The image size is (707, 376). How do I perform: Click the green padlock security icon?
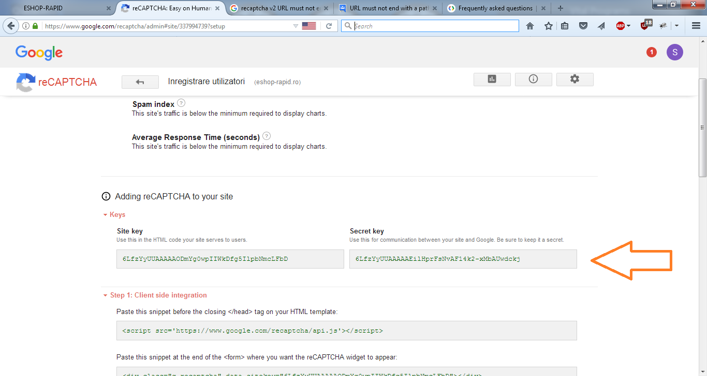35,26
